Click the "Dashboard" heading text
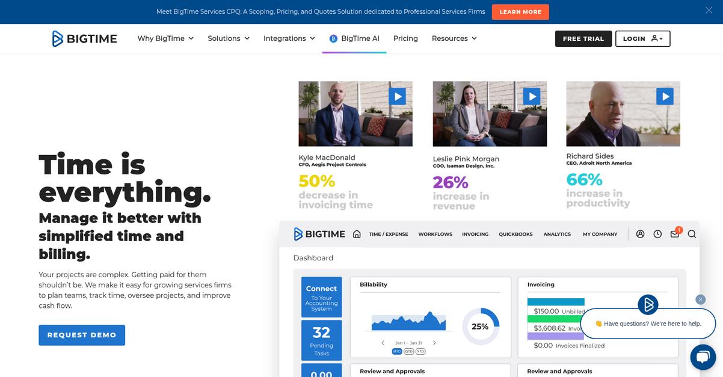723x377 pixels. click(x=313, y=258)
